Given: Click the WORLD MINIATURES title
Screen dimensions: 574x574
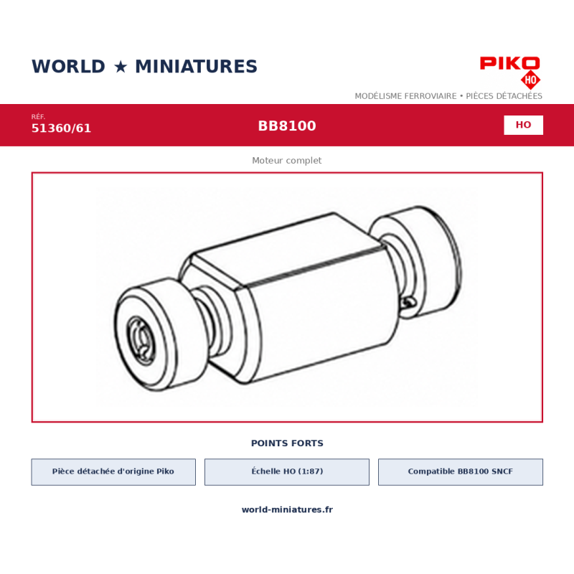Looking at the screenshot, I should tap(145, 67).
